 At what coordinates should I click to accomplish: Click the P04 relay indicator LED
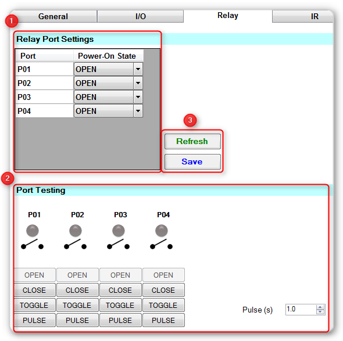(162, 231)
